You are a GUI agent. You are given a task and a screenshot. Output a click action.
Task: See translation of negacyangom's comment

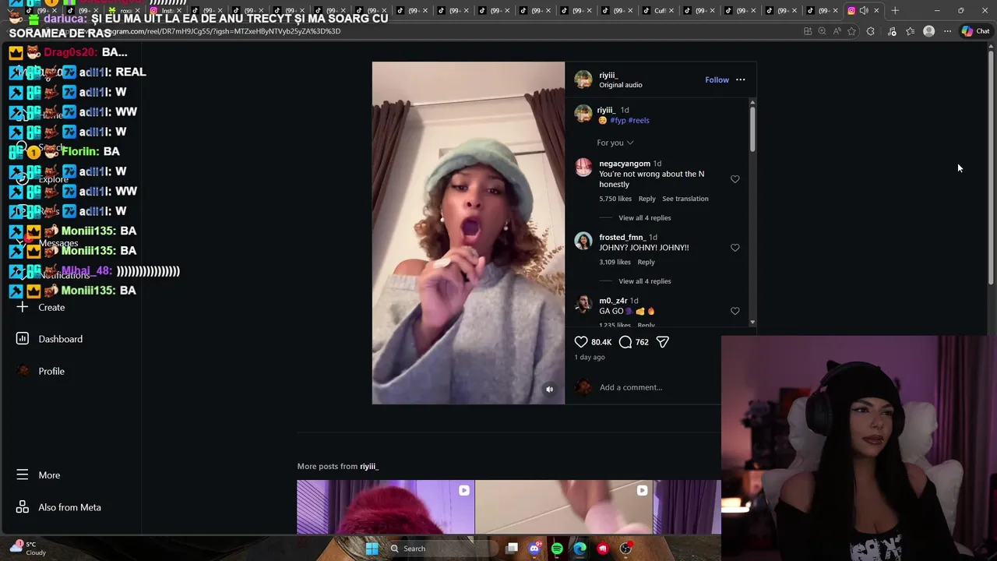pos(685,199)
